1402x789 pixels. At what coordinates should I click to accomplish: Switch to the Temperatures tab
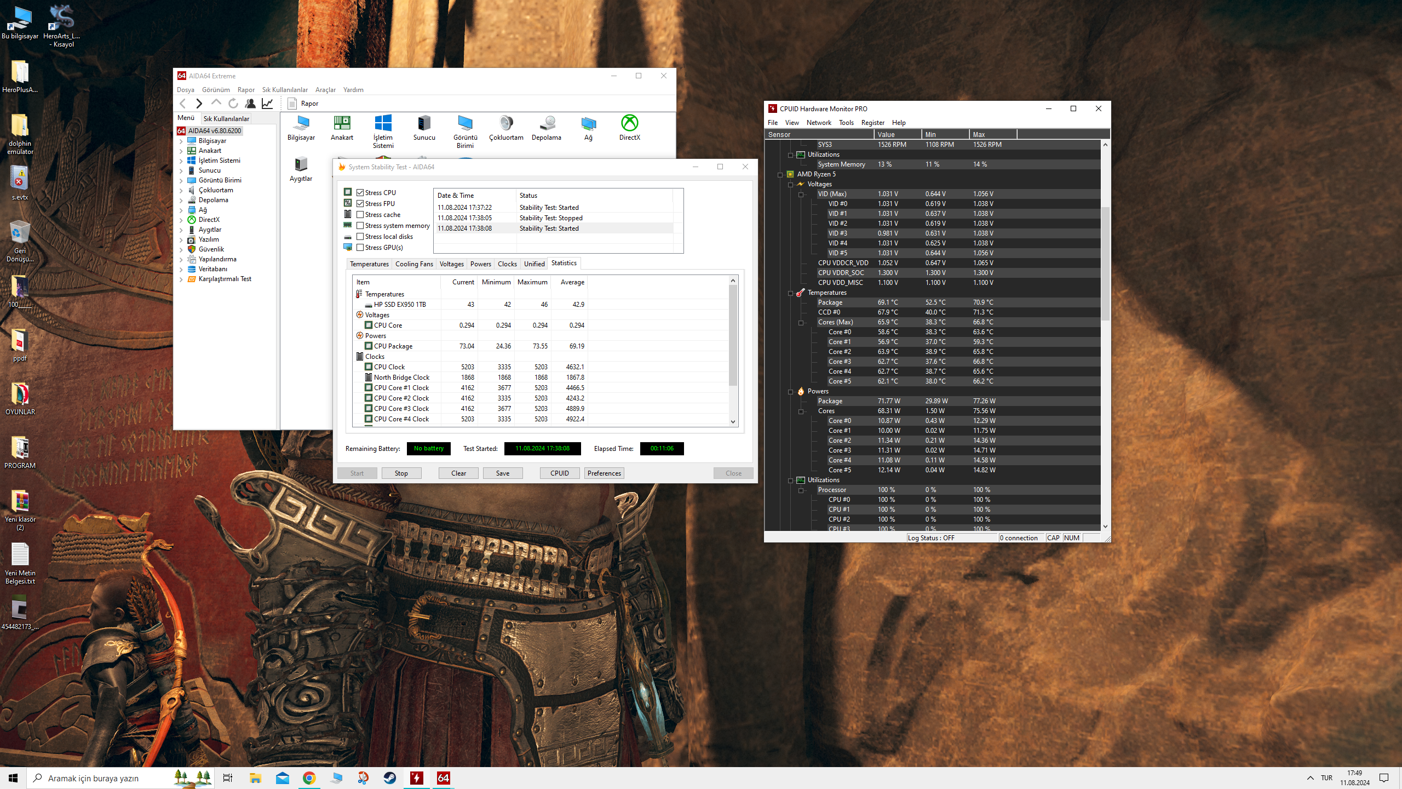click(x=369, y=264)
